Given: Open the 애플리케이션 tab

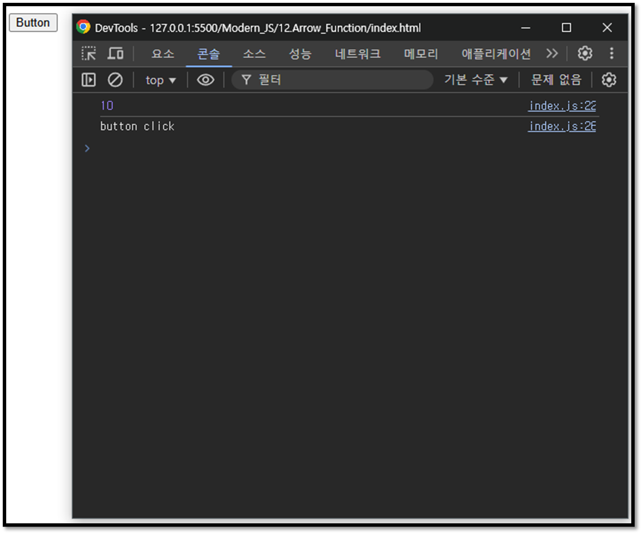Looking at the screenshot, I should click(x=496, y=54).
